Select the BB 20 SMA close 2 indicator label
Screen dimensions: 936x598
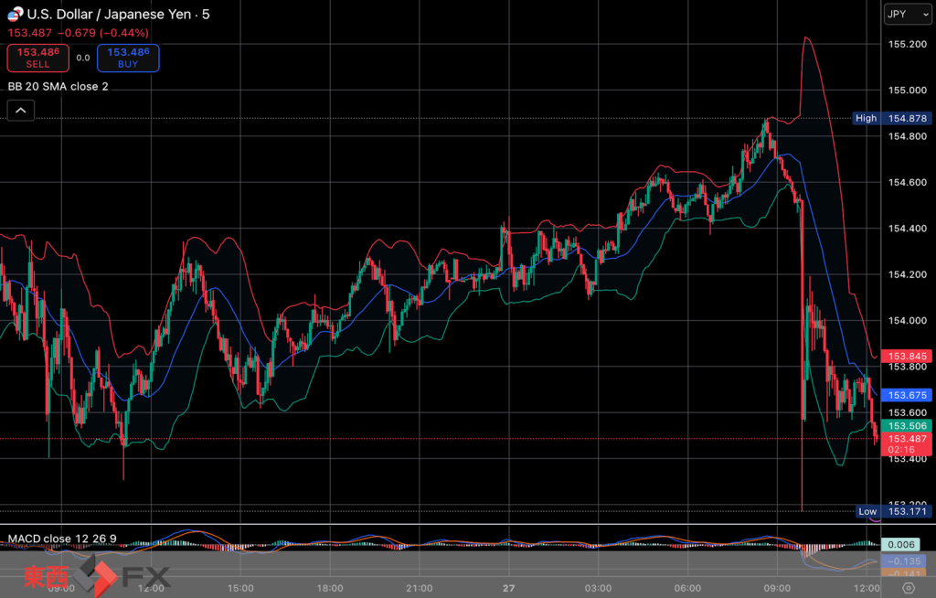pos(58,86)
